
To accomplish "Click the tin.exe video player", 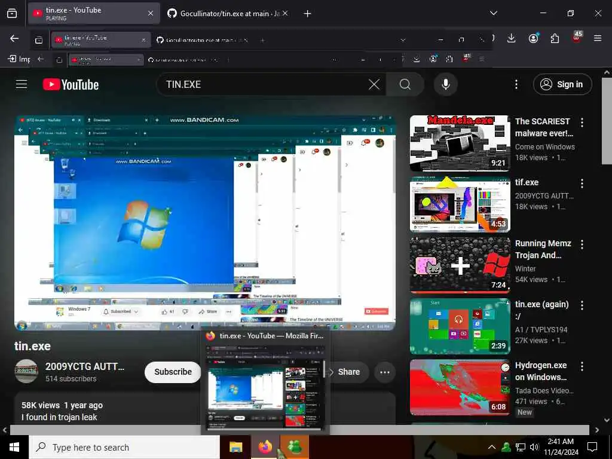I will coord(206,223).
